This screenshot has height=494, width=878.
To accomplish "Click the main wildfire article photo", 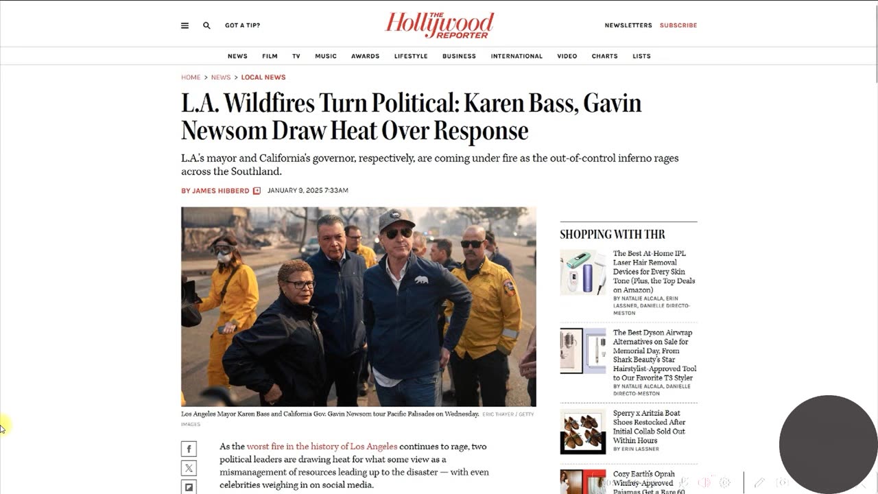I will click(359, 307).
